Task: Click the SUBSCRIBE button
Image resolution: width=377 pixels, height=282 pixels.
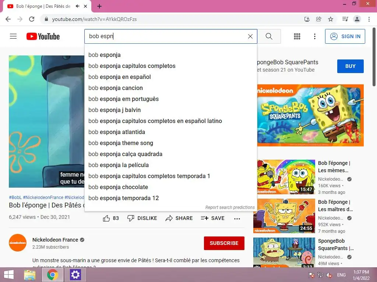Action: point(224,243)
